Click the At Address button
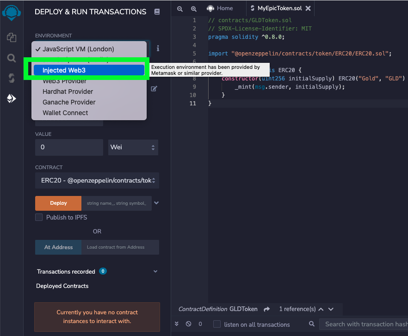The height and width of the screenshot is (336, 408). click(58, 247)
